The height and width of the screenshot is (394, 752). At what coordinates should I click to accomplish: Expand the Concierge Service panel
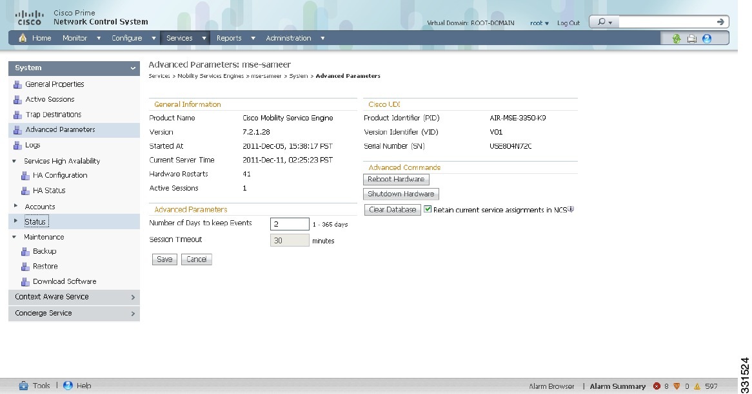coord(74,313)
